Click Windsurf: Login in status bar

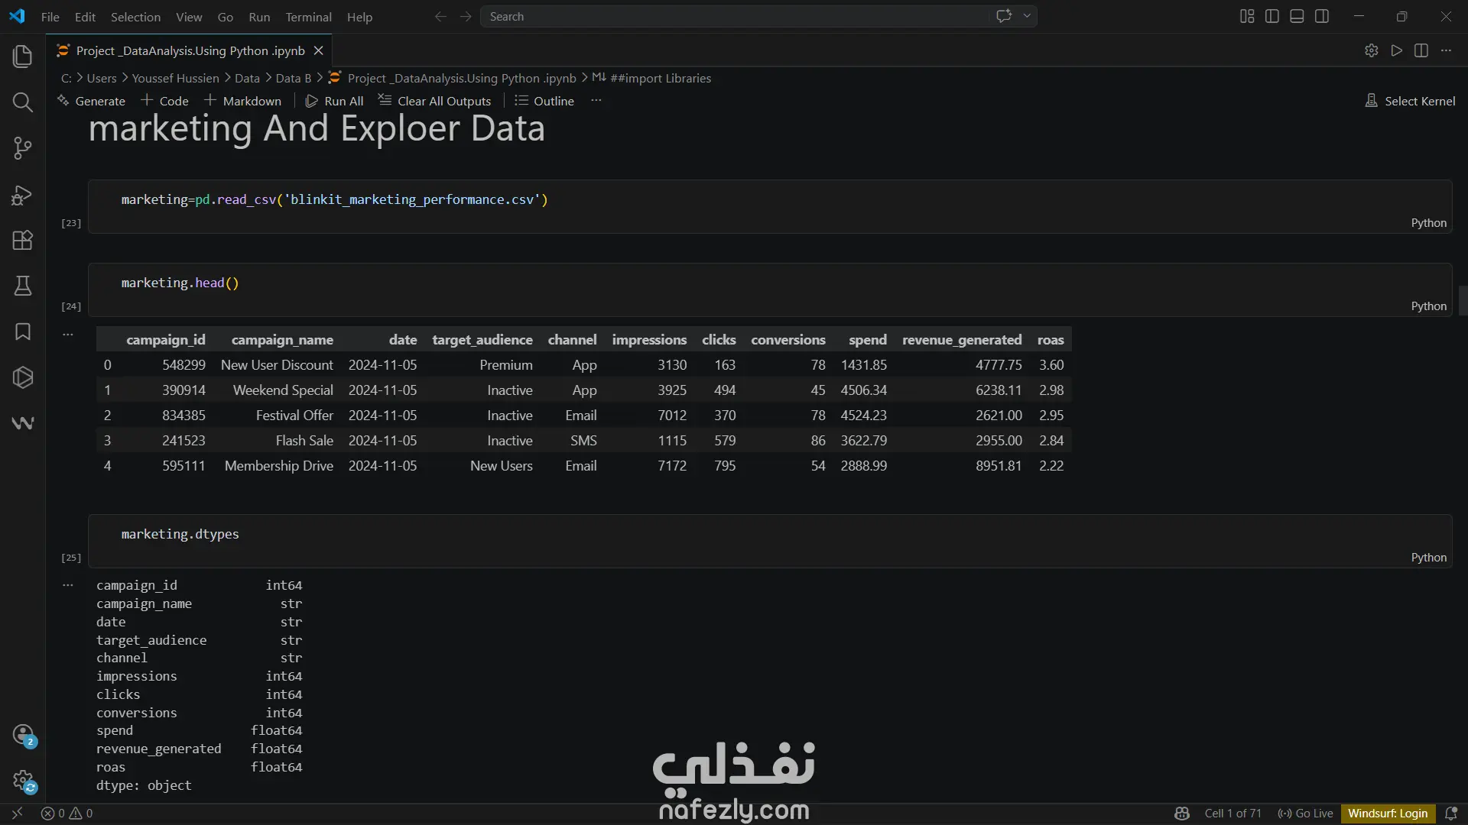pyautogui.click(x=1388, y=814)
